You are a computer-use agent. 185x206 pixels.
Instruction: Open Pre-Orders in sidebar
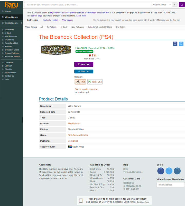[9, 40]
